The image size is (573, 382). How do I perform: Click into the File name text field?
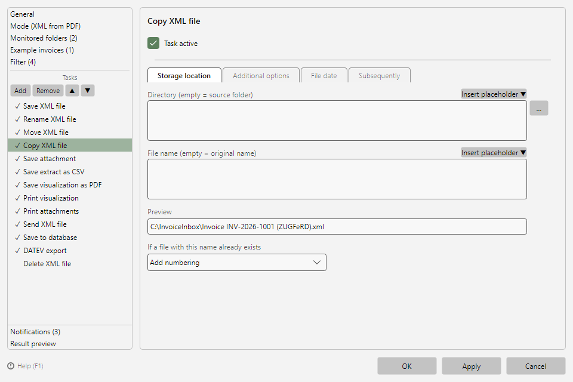[x=337, y=179]
